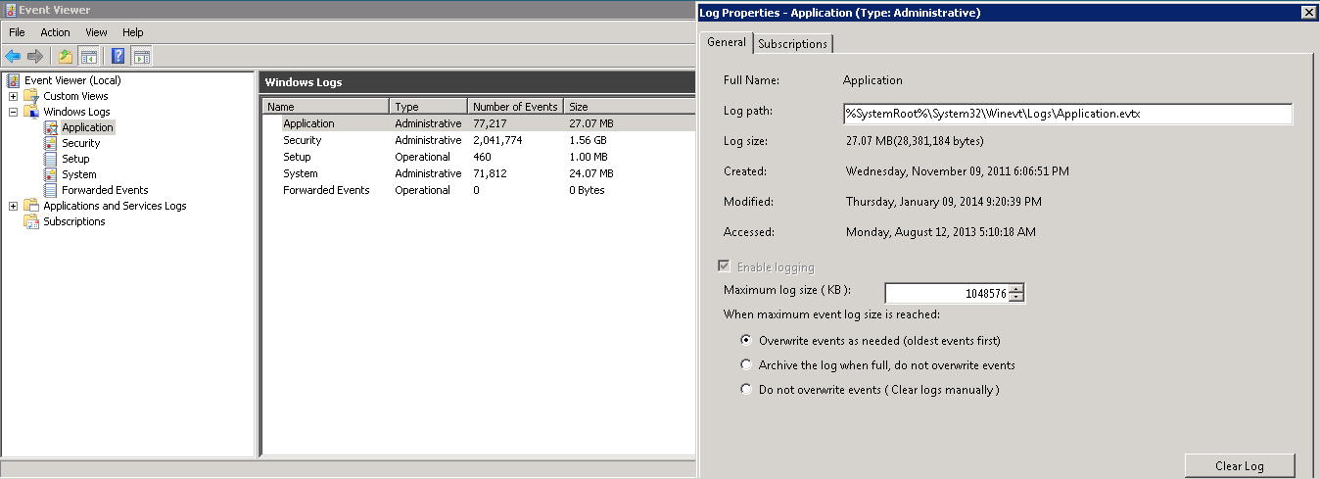This screenshot has width=1320, height=479.
Task: Click the Subscriptions folder icon
Action: (x=31, y=221)
